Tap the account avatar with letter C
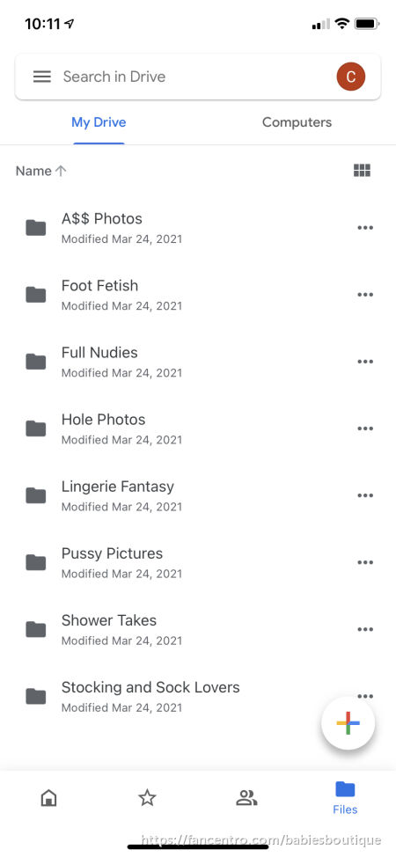 pos(350,77)
